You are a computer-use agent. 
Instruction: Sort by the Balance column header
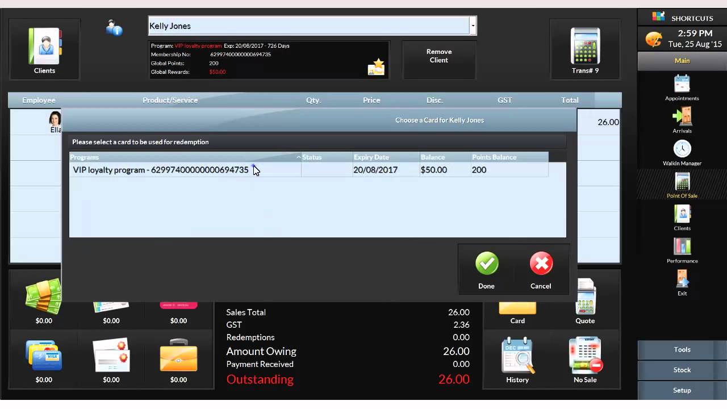[445, 157]
